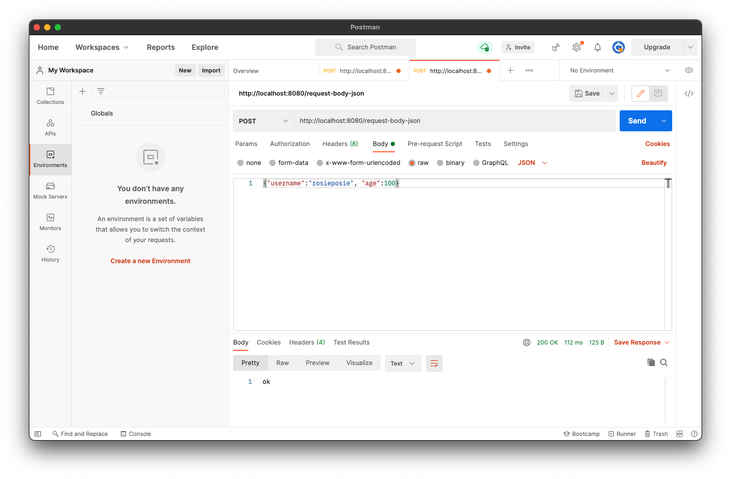Click the network globe icon in response
The height and width of the screenshot is (479, 731).
(x=527, y=342)
